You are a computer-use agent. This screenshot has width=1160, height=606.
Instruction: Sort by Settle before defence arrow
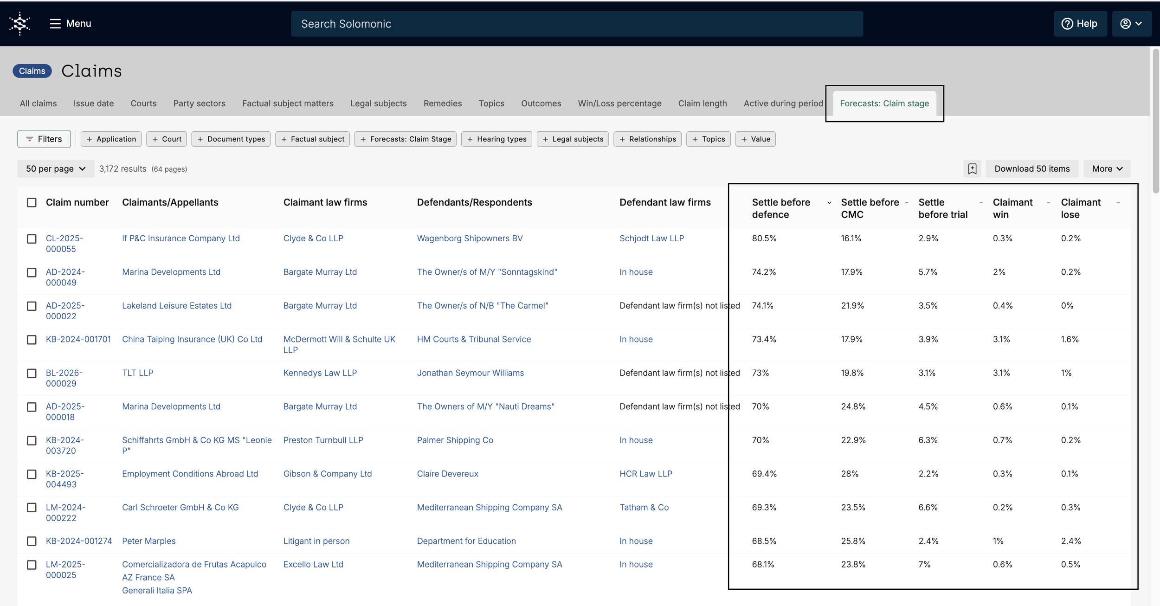829,203
